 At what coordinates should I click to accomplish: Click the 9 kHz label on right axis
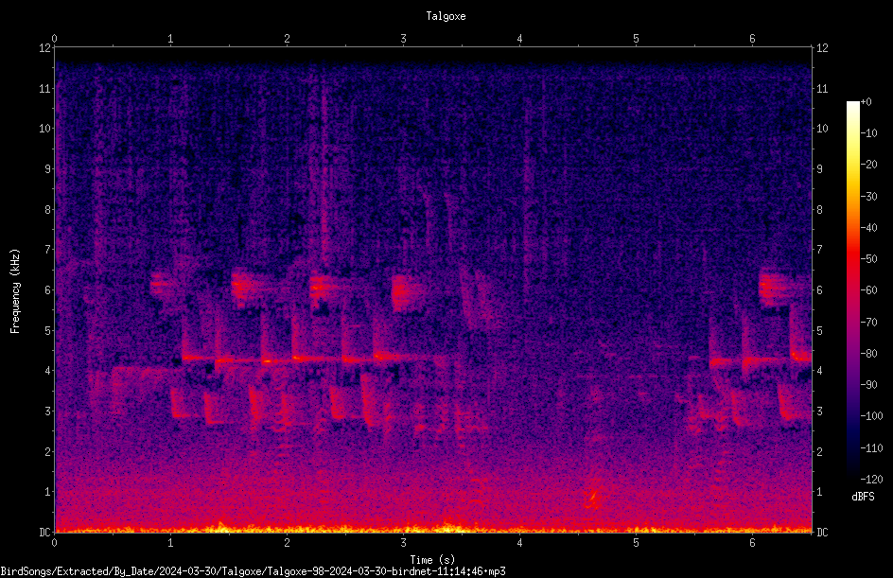coord(820,169)
